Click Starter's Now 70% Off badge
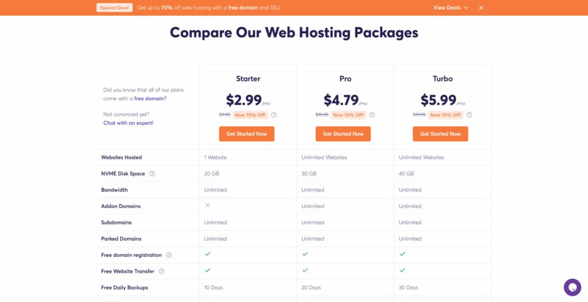The width and height of the screenshot is (588, 302). (250, 115)
